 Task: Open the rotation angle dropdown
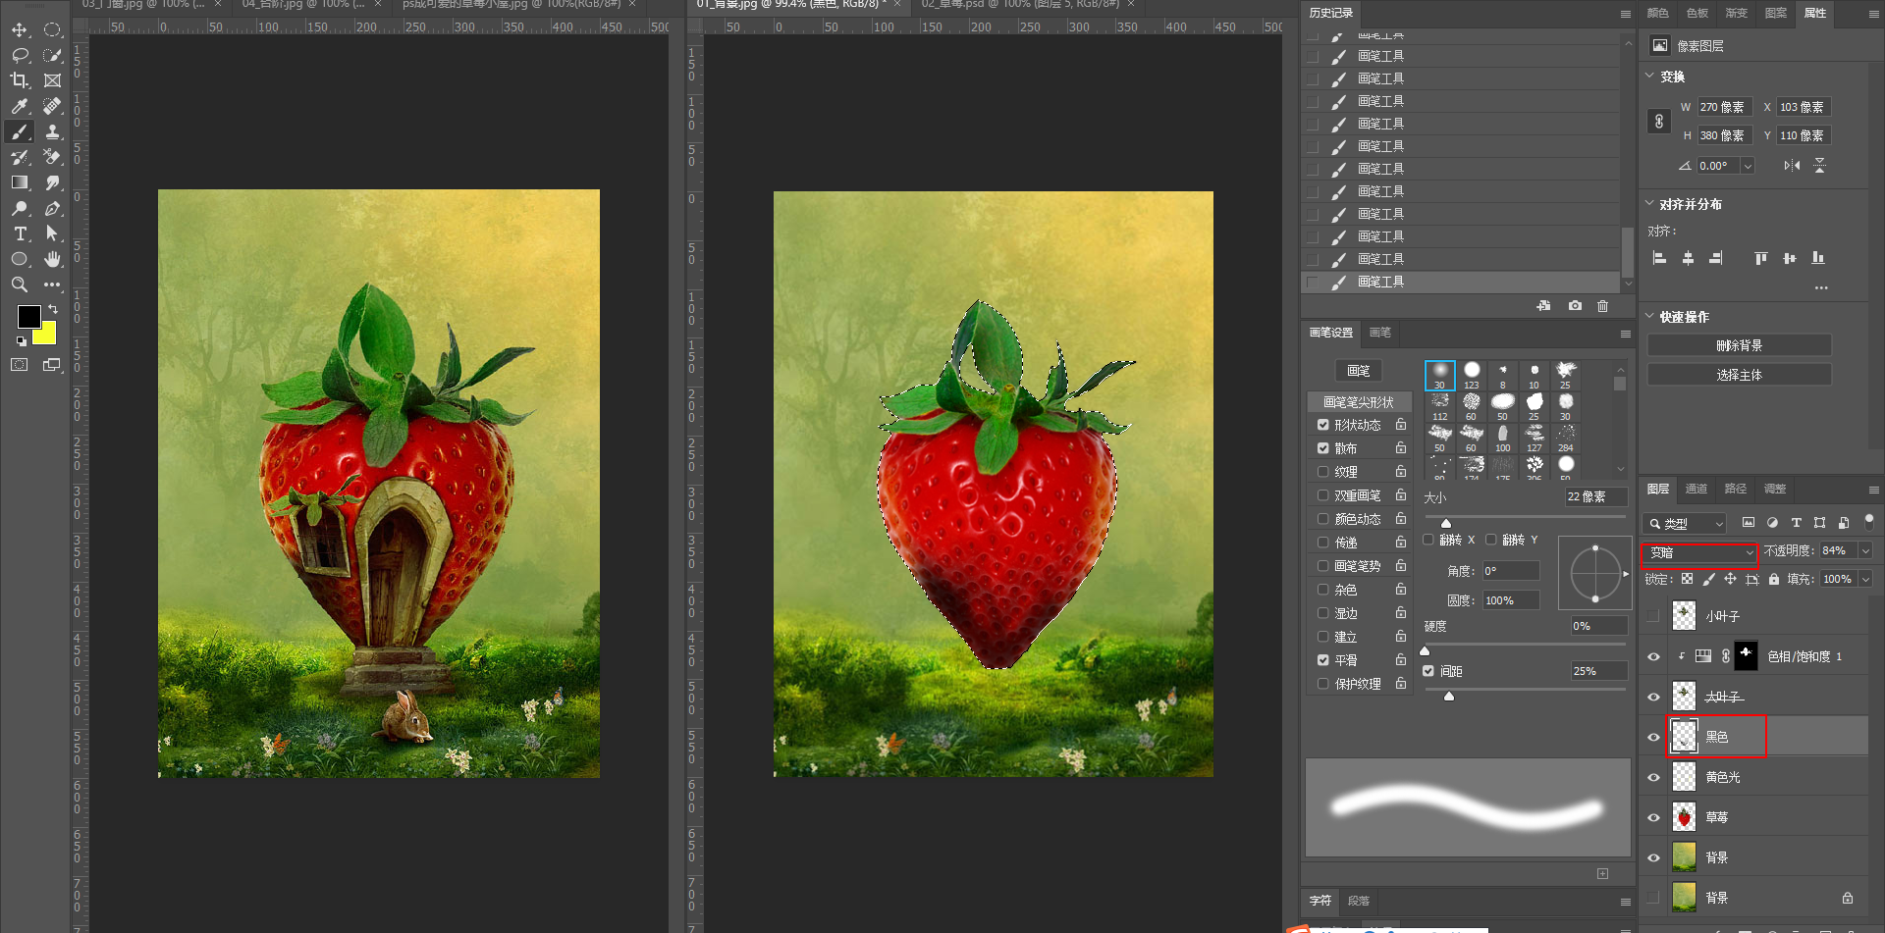1748,167
